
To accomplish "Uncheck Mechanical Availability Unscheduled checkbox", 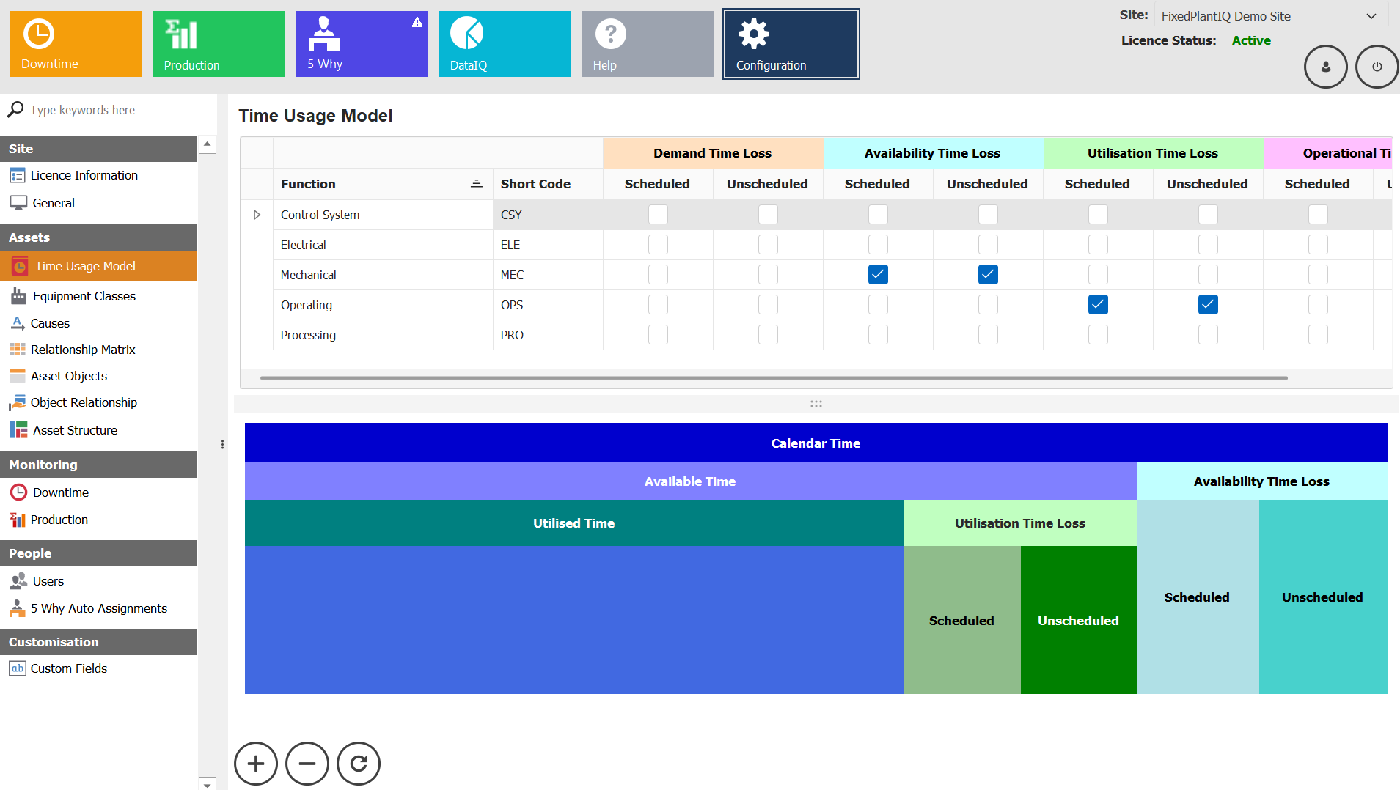I will pyautogui.click(x=988, y=275).
